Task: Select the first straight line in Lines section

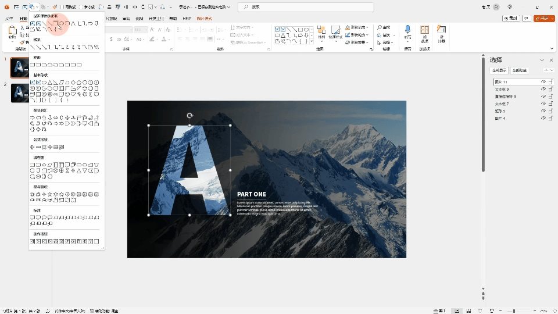Action: click(33, 47)
